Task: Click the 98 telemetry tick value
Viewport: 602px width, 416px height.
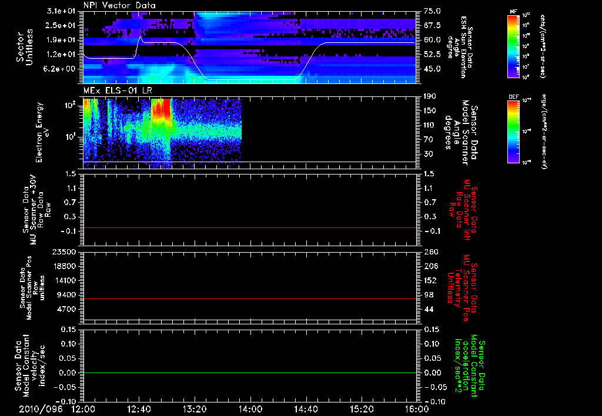Action: point(429,295)
